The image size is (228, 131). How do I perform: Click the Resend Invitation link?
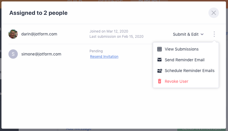coord(104,57)
